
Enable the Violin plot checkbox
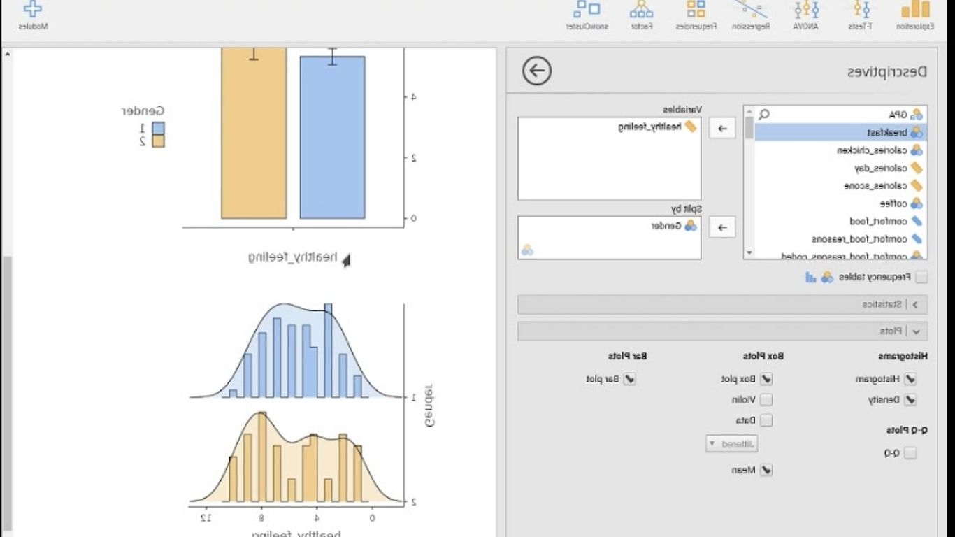point(766,400)
